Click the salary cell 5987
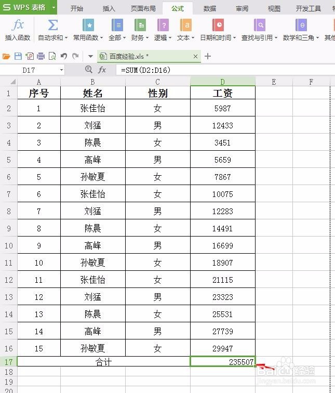This screenshot has height=393, width=335. coord(223,108)
